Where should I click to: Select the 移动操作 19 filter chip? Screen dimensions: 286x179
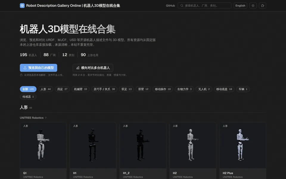[x=163, y=89]
